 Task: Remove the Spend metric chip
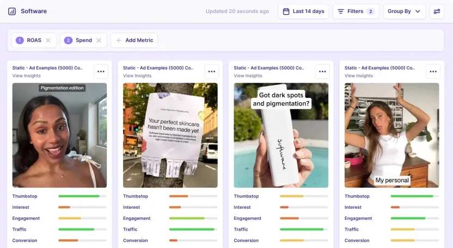click(x=99, y=40)
